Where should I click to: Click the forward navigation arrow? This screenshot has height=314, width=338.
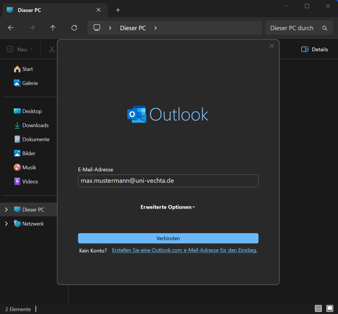[32, 28]
